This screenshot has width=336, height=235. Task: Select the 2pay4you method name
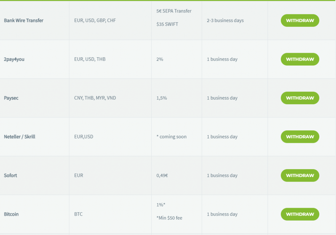pos(14,59)
